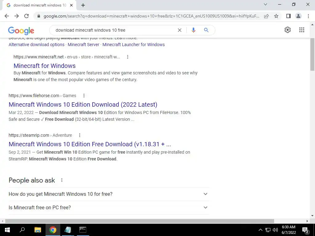Open a new tab with plus button
315x236 pixels.
pos(83,5)
